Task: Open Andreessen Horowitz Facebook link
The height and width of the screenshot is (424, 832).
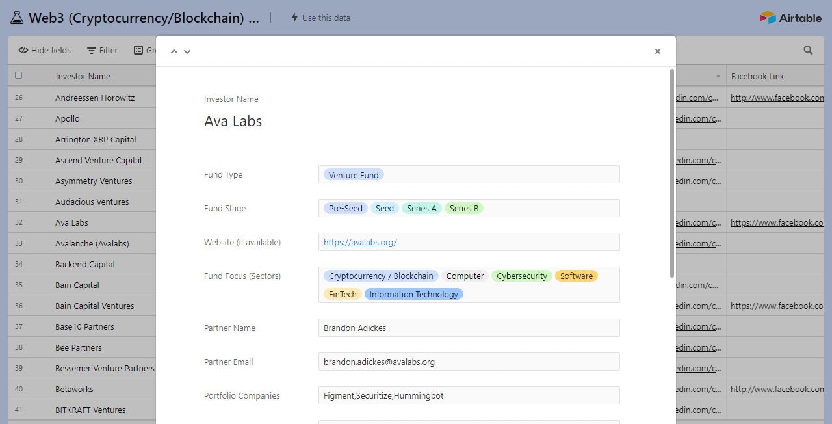Action: 777,98
